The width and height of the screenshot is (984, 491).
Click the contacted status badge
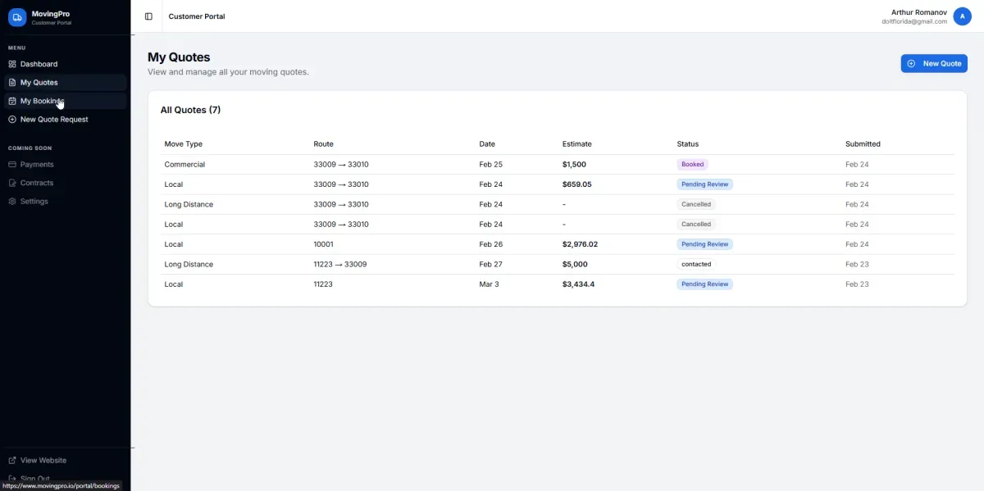(696, 265)
